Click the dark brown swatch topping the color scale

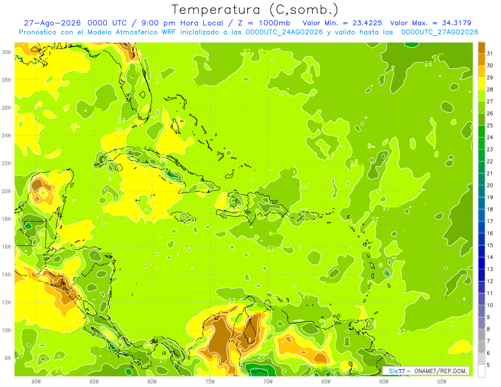[x=481, y=48]
